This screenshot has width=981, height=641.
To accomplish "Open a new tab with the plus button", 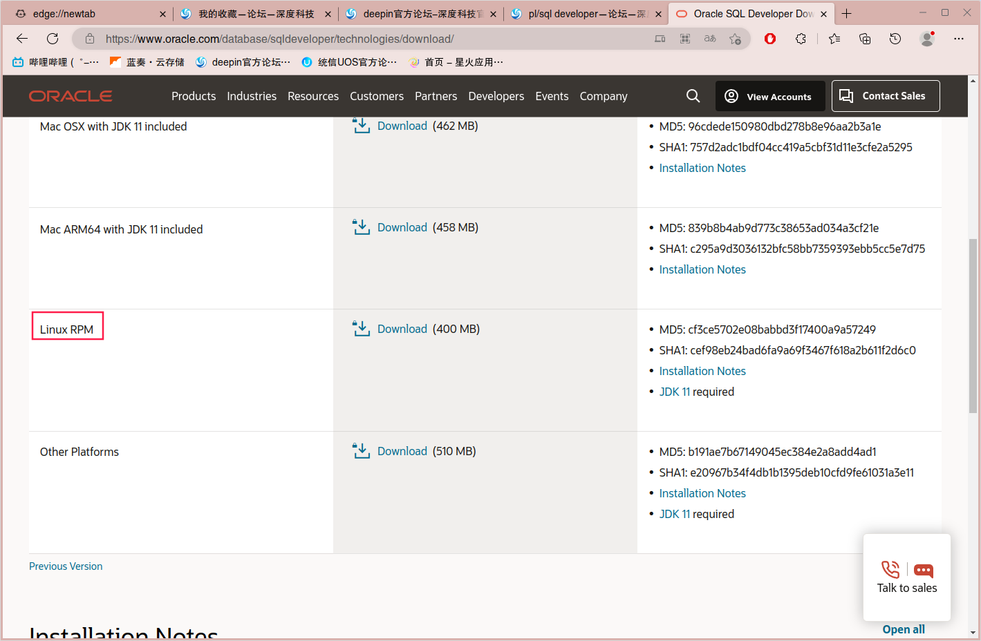I will pos(846,14).
